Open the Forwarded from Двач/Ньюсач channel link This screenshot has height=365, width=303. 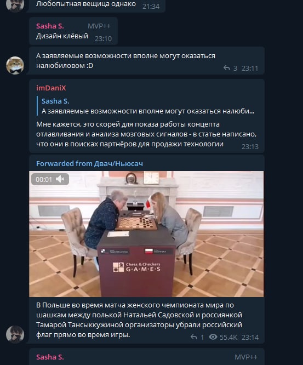tap(89, 164)
